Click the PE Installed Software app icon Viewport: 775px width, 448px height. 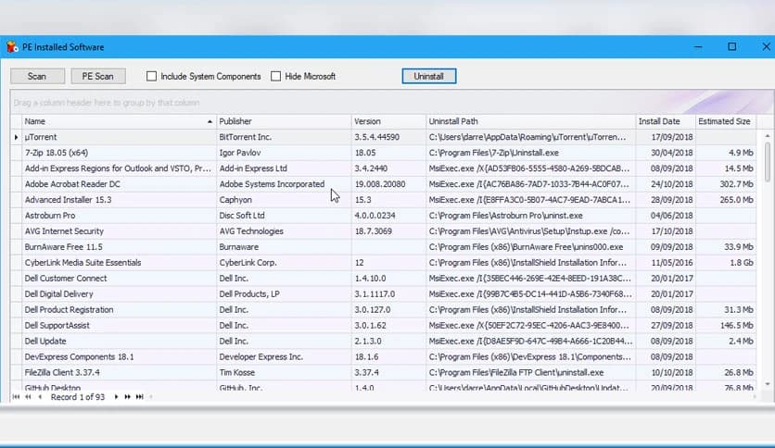[12, 47]
